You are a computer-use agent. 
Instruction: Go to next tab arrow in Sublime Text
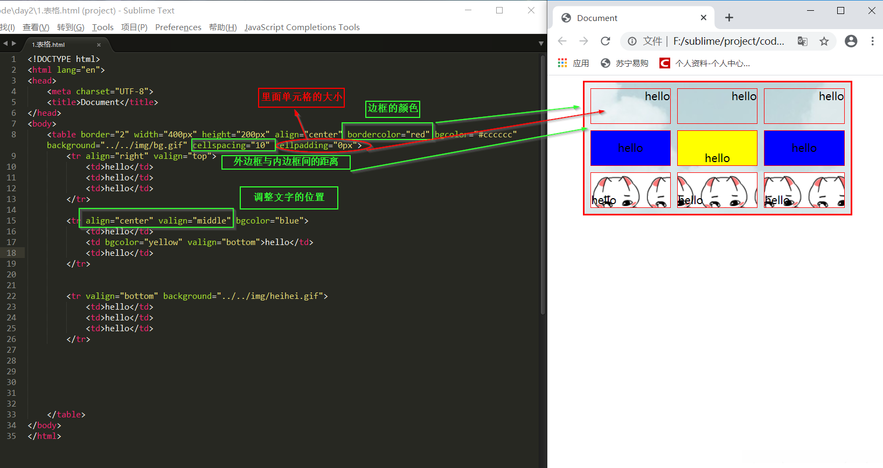[14, 44]
